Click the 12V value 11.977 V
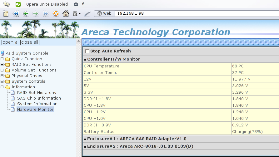 pos(241,79)
